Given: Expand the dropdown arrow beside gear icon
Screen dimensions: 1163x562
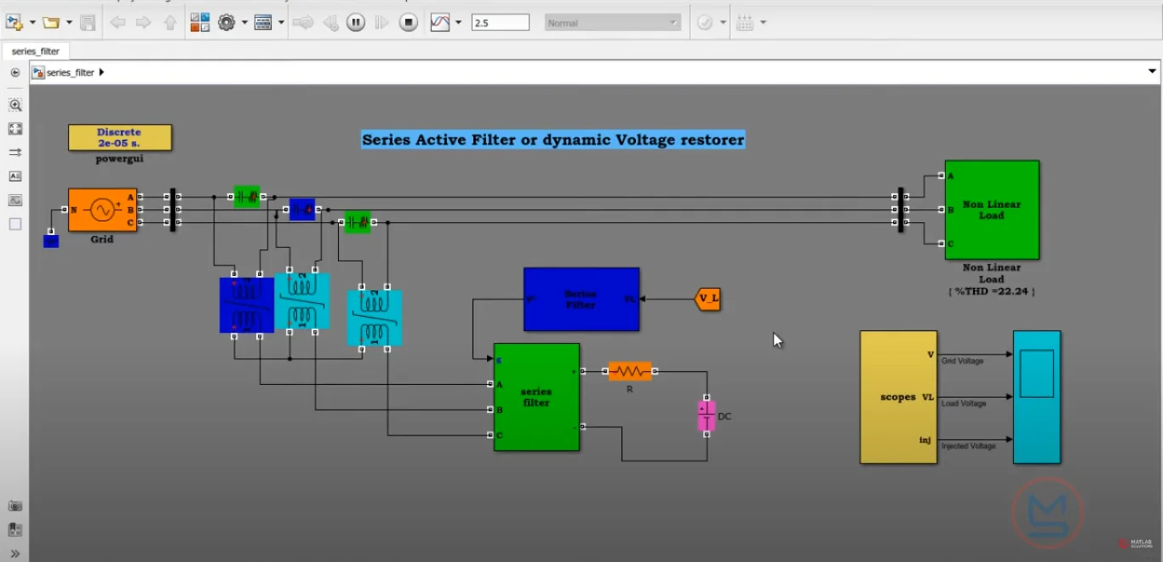Looking at the screenshot, I should (244, 23).
